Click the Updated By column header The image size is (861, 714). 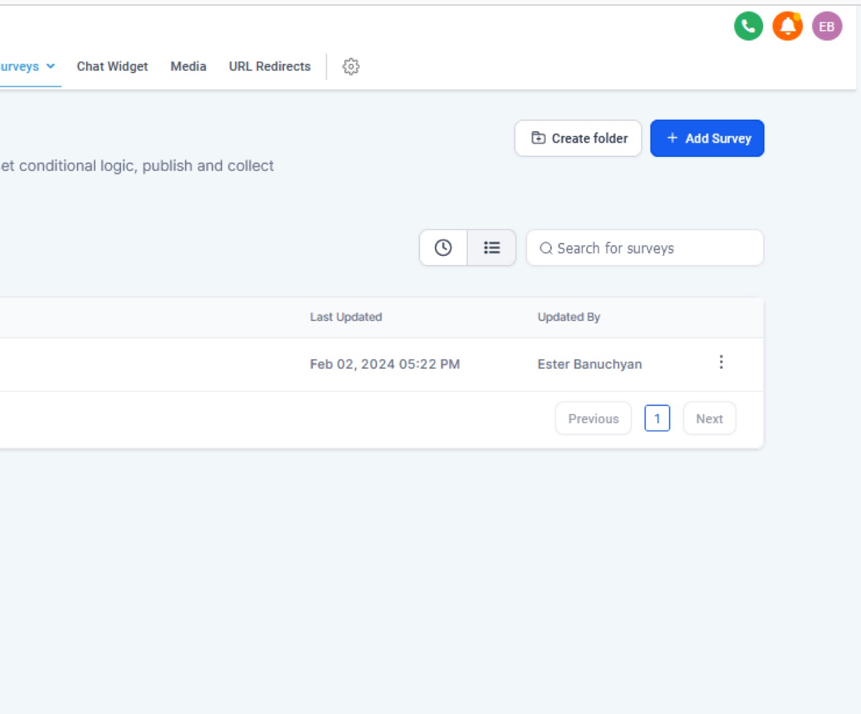point(569,317)
